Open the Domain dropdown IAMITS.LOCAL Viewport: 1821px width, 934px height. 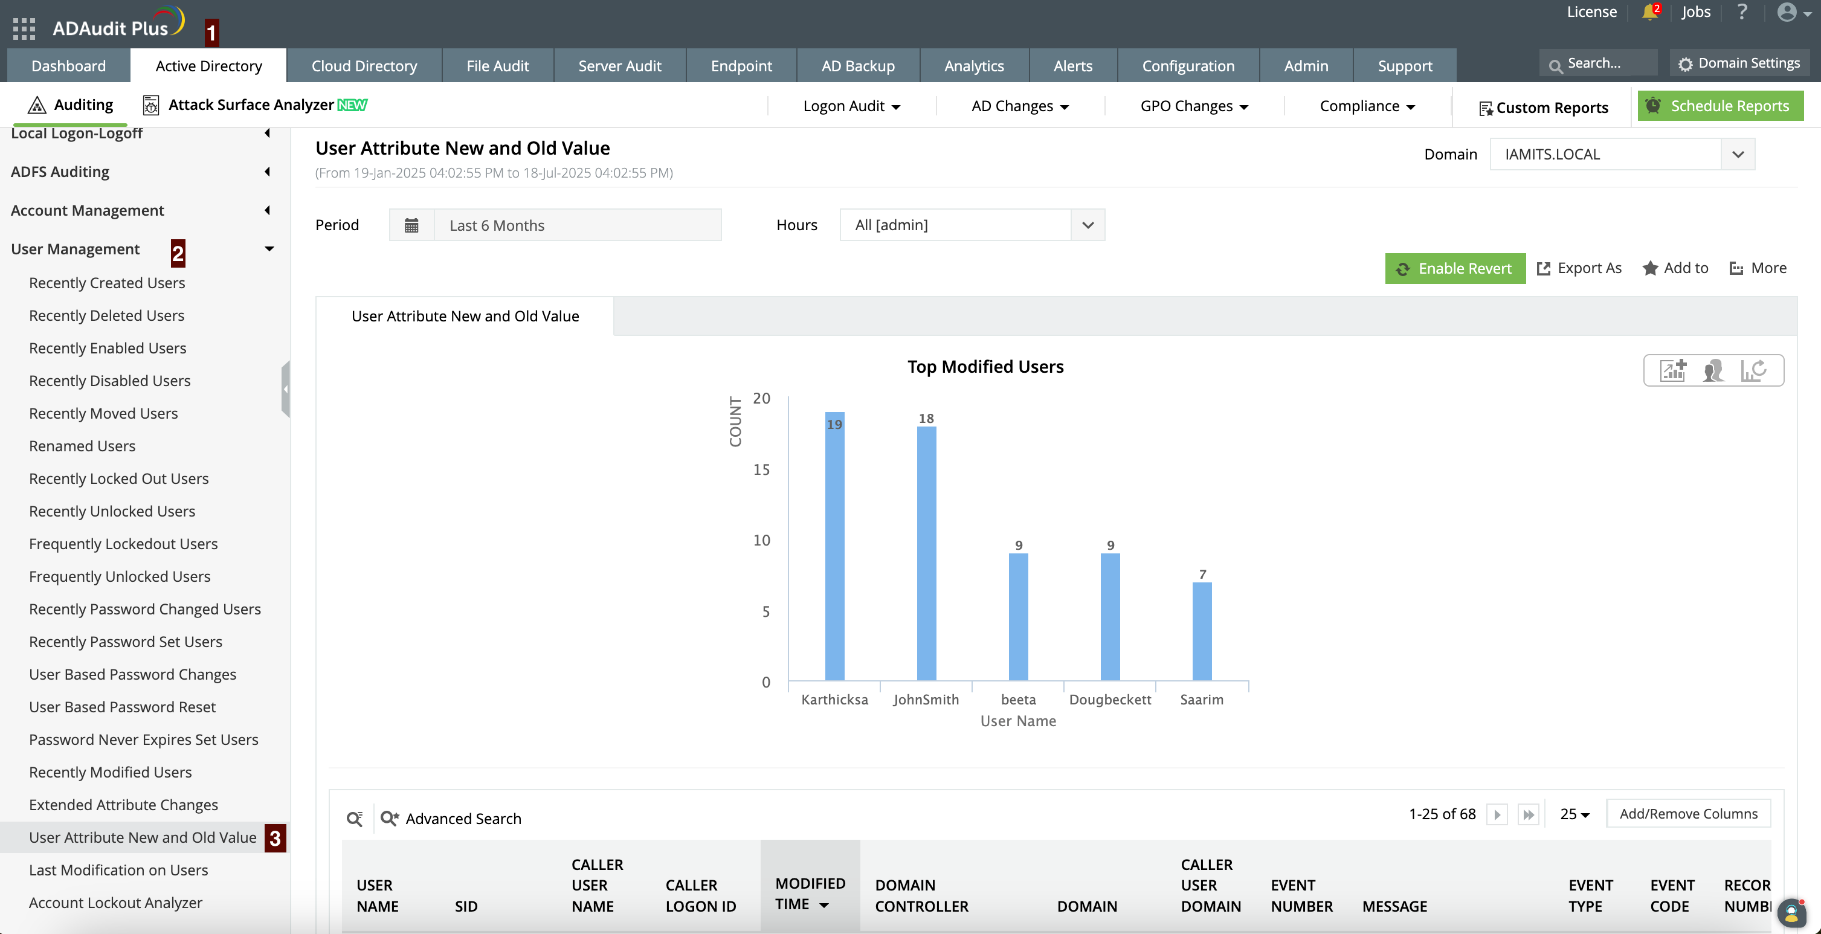1622,154
